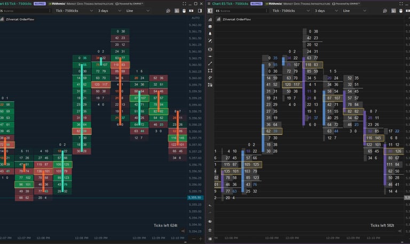
Task: Click the double-panel icon in left chart toolbar
Action: click(x=192, y=11)
